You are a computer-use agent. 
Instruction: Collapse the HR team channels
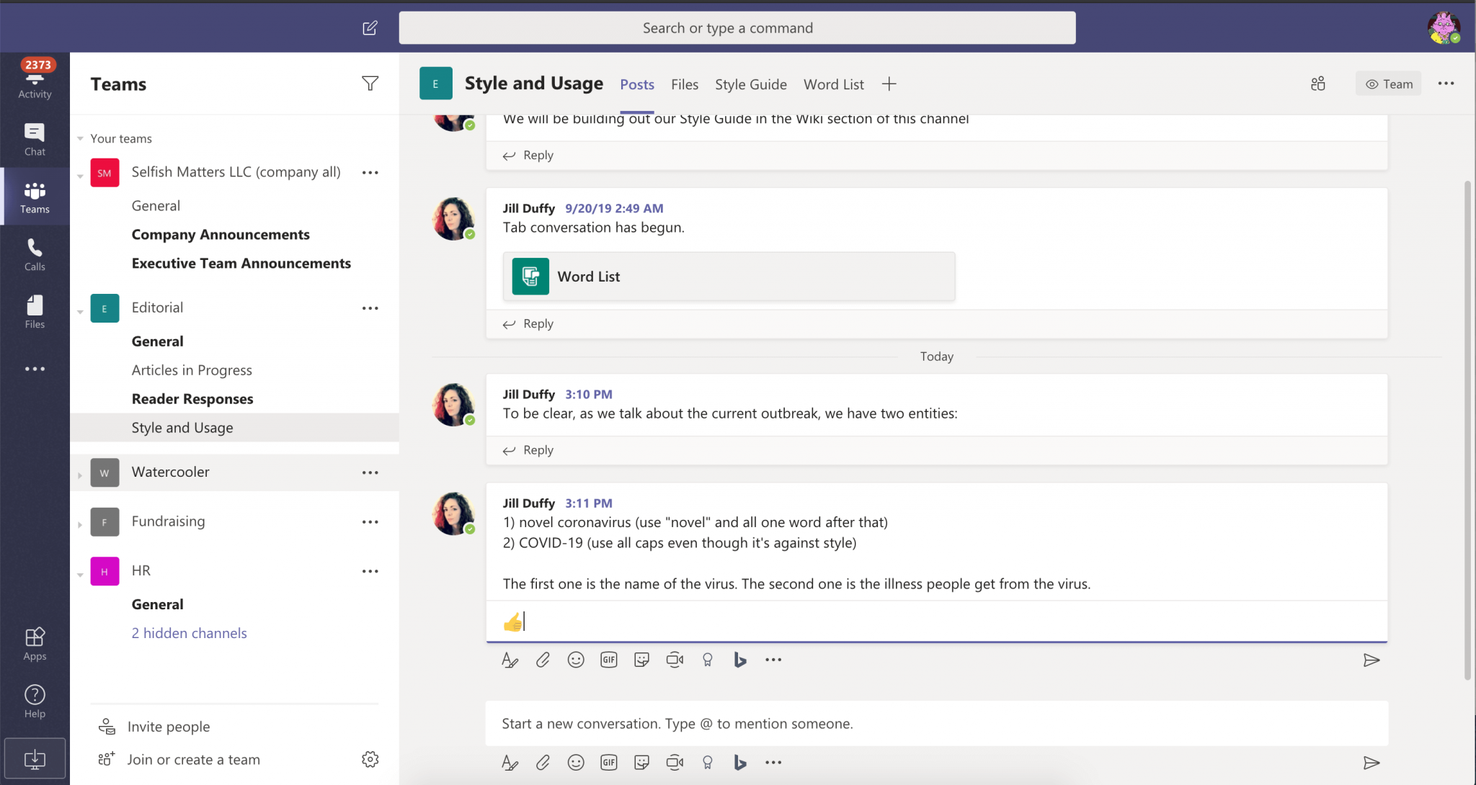[80, 573]
